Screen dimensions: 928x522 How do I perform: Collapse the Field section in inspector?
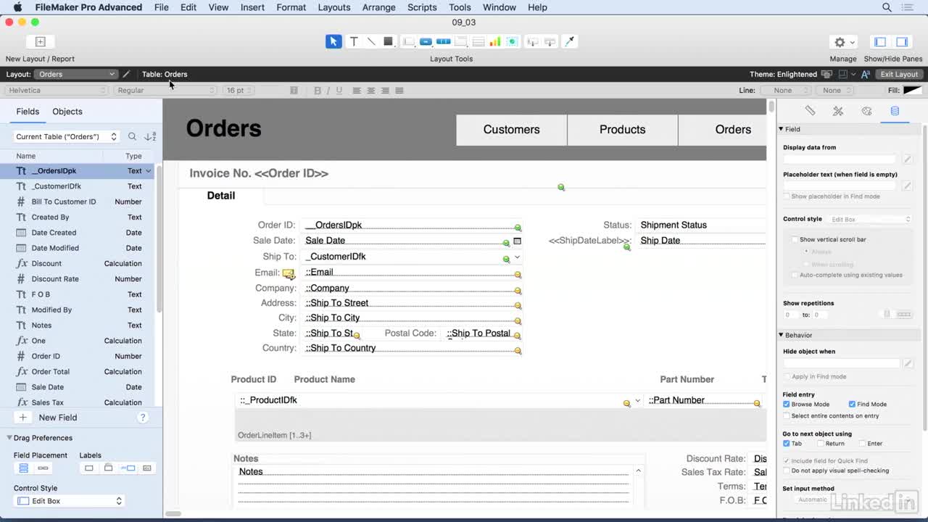tap(782, 129)
